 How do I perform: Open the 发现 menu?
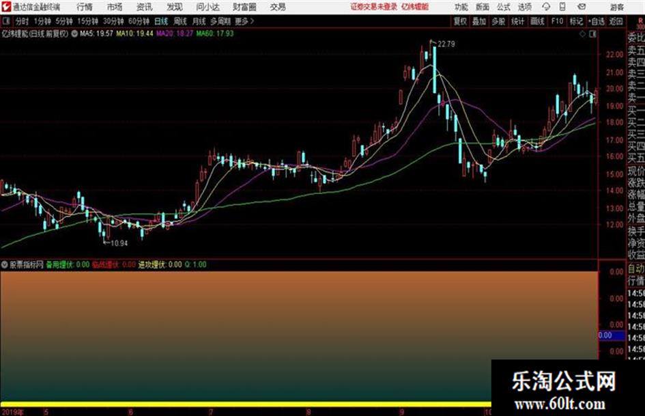coord(175,7)
